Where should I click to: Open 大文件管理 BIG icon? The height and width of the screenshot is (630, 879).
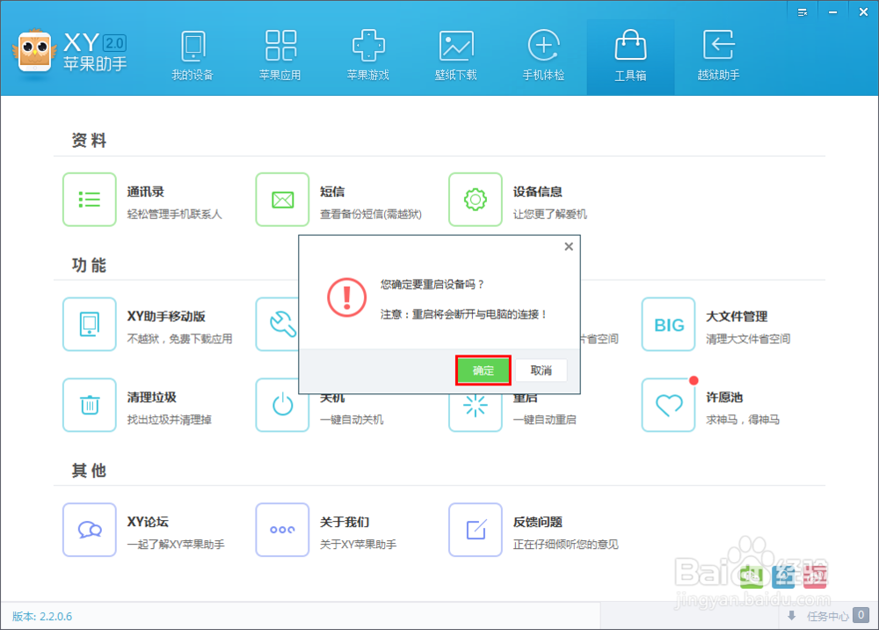(x=668, y=324)
